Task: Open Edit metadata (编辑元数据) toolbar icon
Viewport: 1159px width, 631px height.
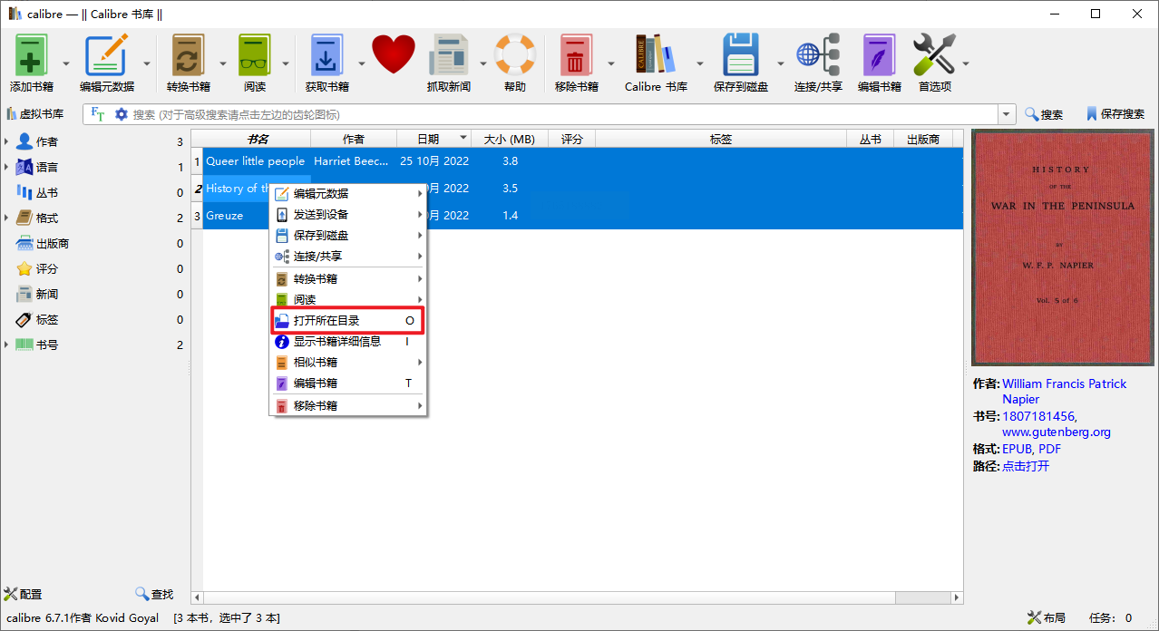Action: (107, 56)
